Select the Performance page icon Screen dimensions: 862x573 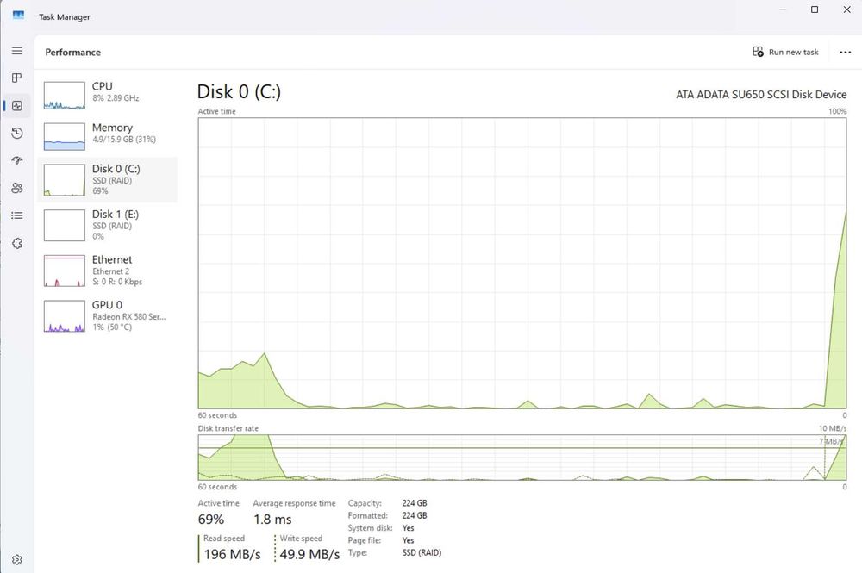click(x=17, y=105)
